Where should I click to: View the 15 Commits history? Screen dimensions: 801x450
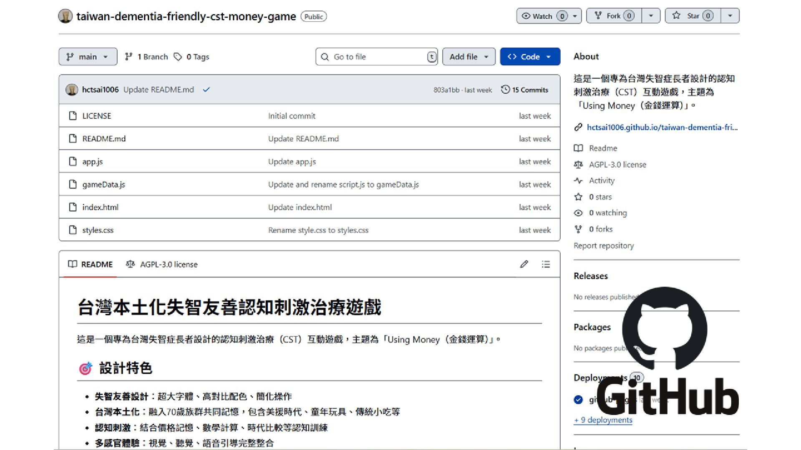524,90
